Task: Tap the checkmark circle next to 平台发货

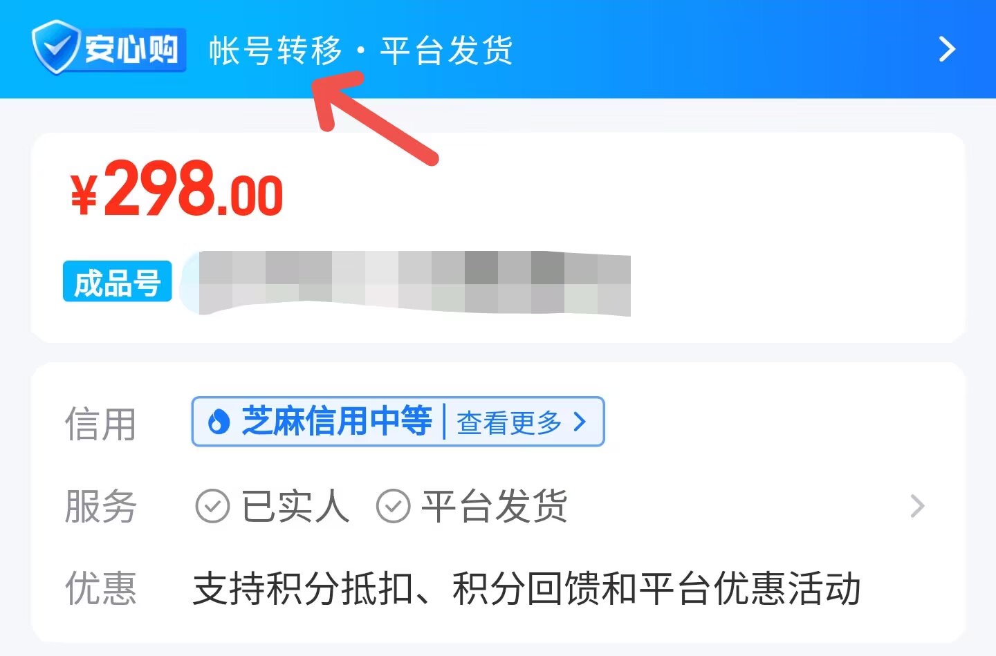Action: [x=393, y=506]
